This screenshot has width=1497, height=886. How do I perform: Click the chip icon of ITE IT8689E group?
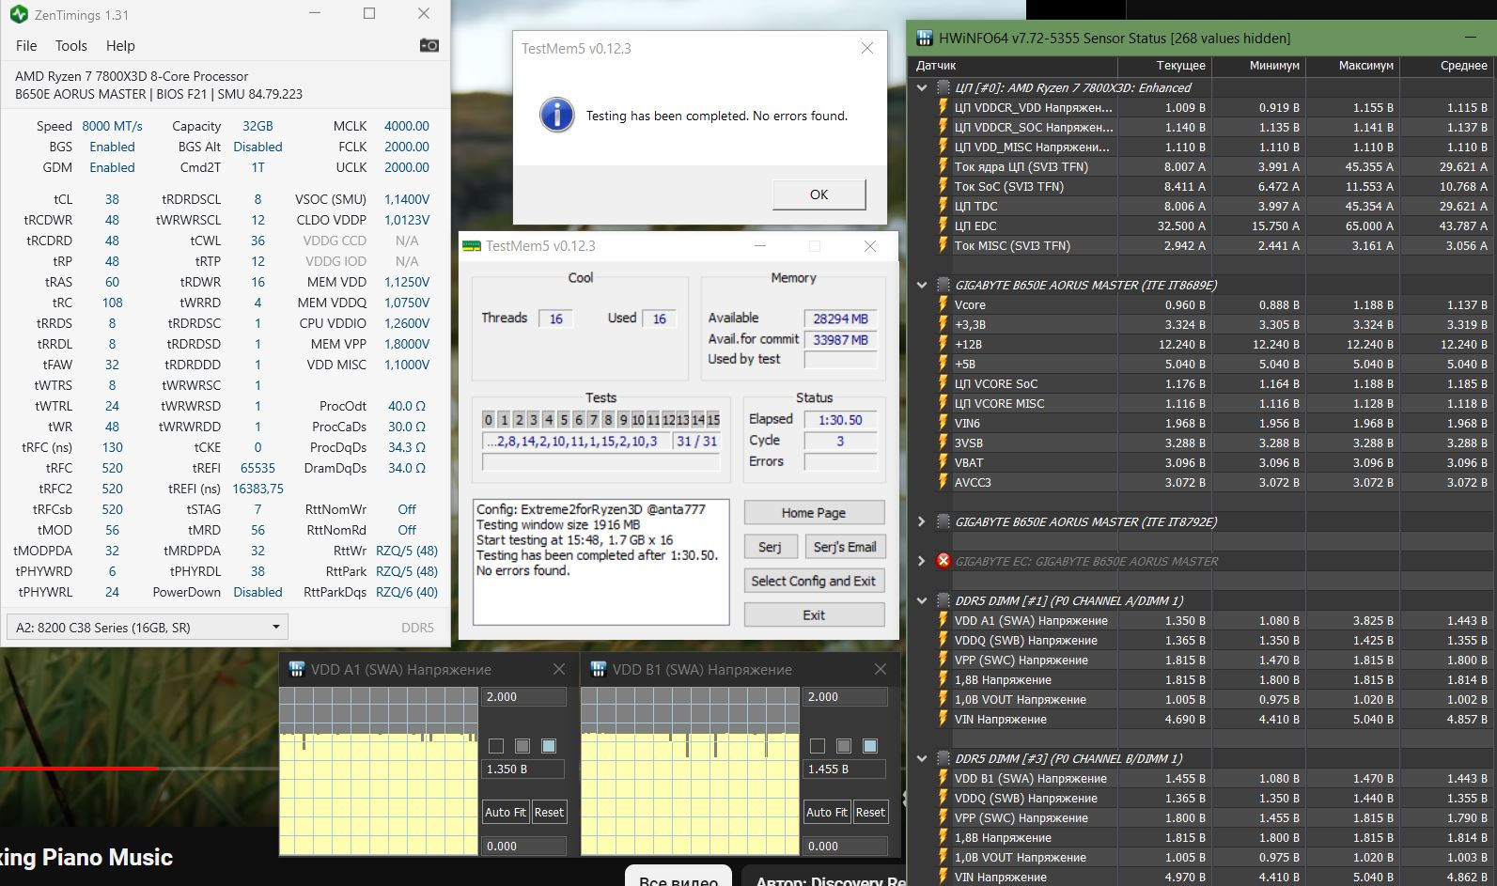(943, 285)
